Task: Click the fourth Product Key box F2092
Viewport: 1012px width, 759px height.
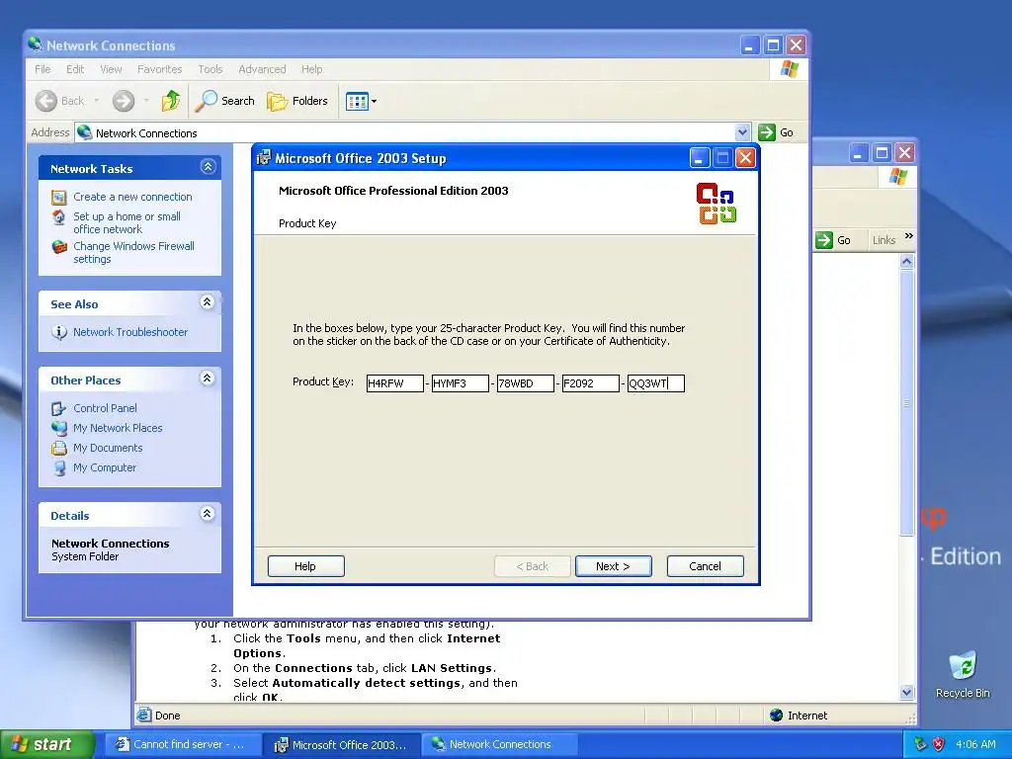Action: 591,383
